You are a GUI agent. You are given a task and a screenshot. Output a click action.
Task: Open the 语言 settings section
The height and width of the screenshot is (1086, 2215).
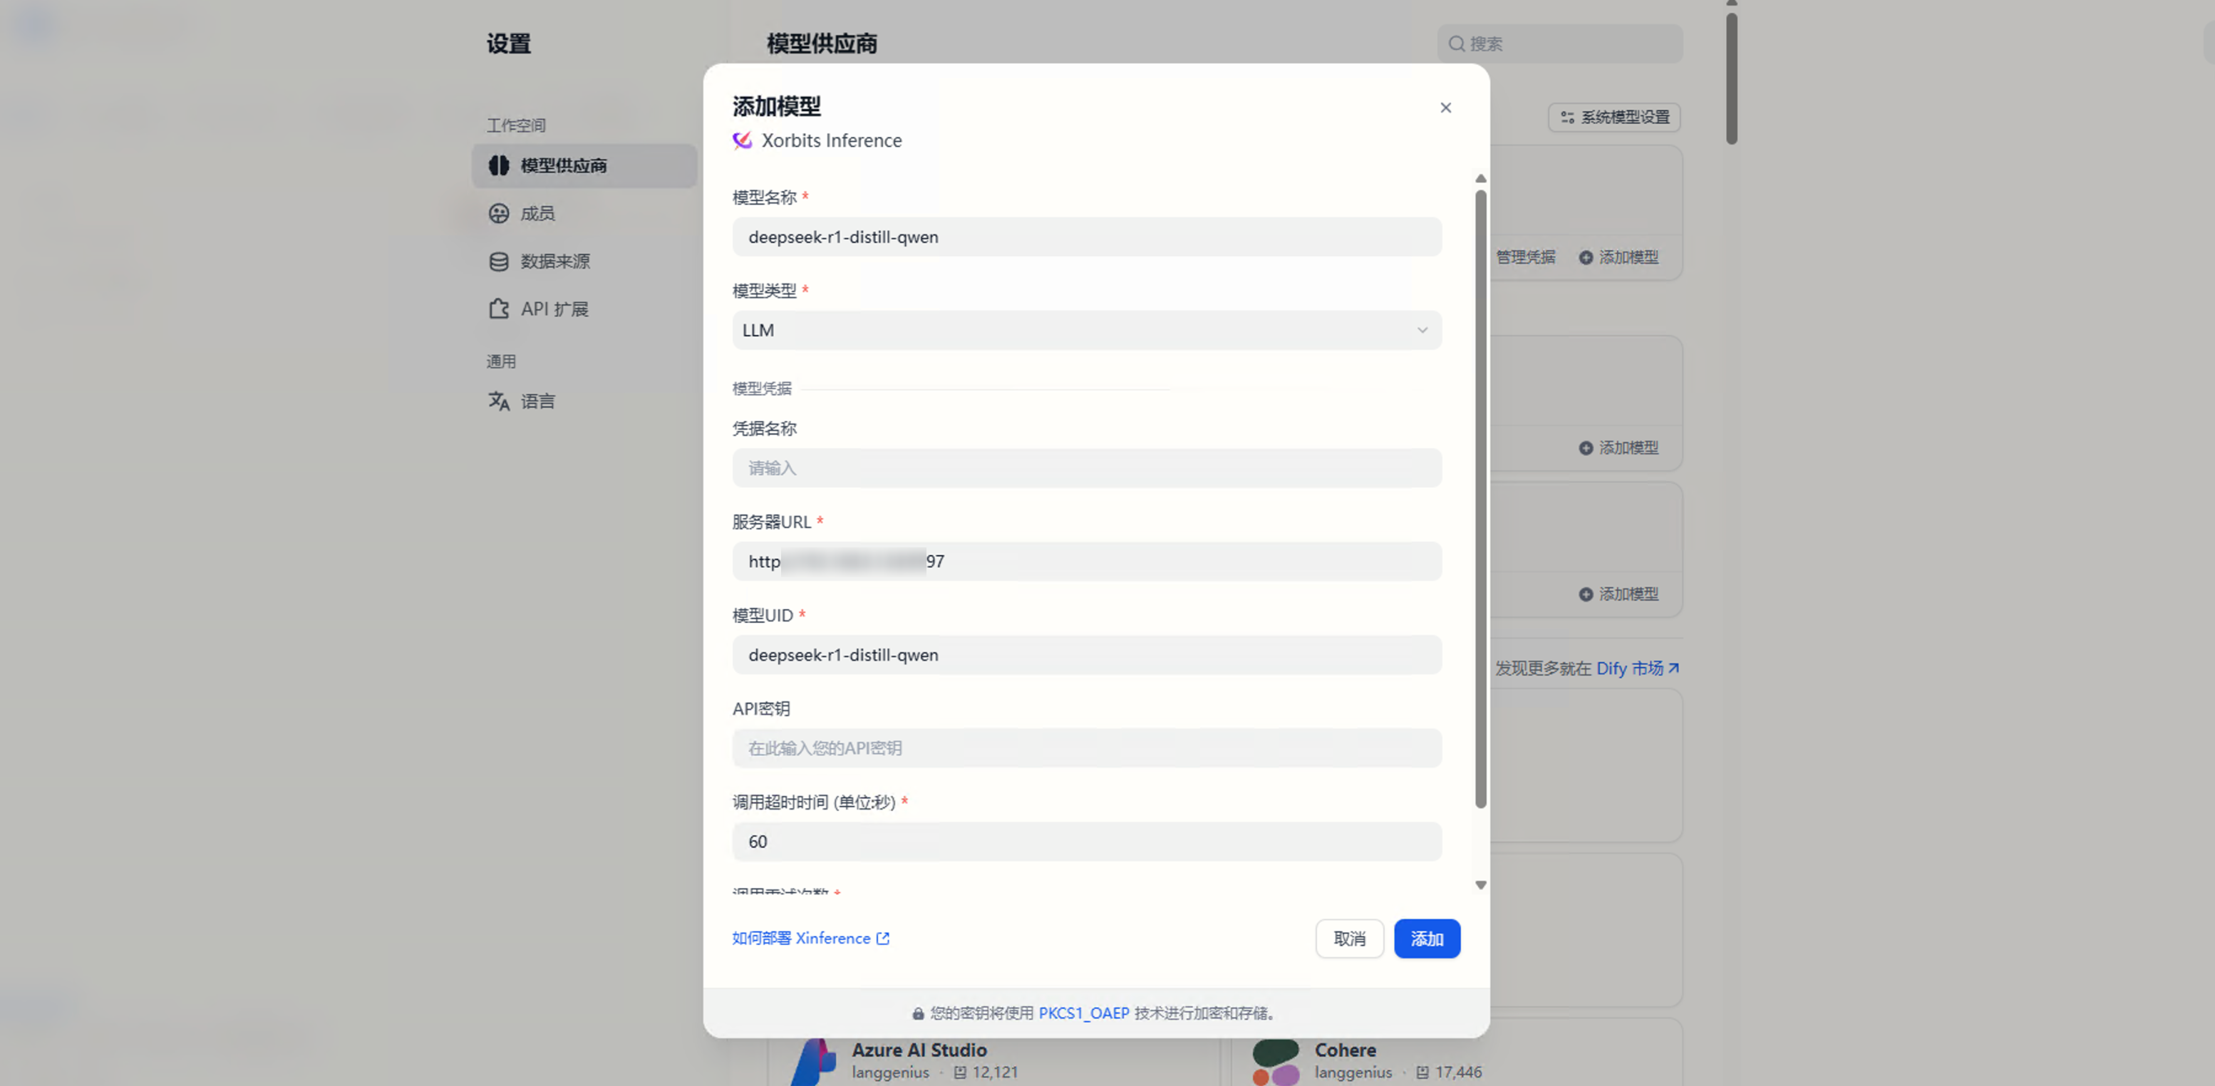(x=537, y=400)
